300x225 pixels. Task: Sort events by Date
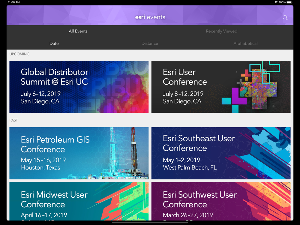pos(54,43)
